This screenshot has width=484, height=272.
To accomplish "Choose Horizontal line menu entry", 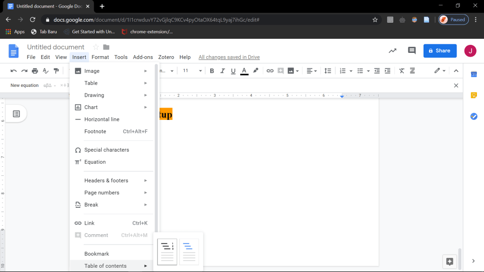I will coord(102,119).
